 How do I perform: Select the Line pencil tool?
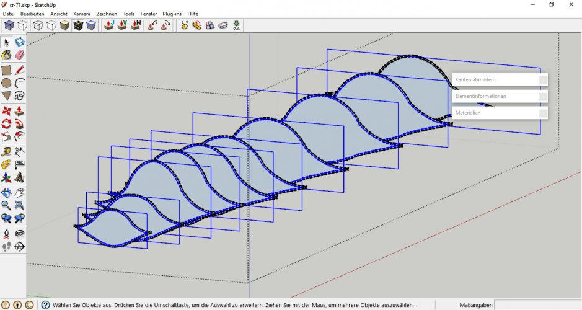[20, 70]
